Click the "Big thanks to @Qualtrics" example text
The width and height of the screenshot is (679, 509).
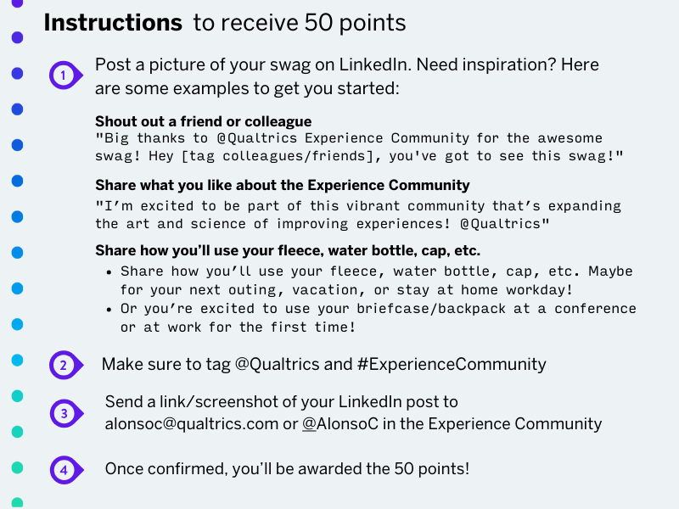[x=359, y=147]
